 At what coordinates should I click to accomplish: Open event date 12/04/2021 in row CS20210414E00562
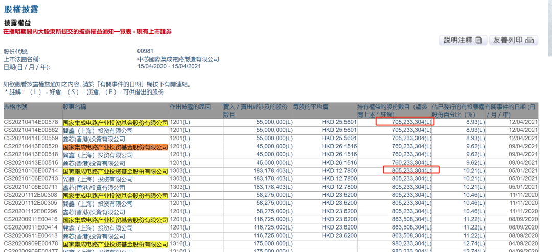(x=523, y=130)
